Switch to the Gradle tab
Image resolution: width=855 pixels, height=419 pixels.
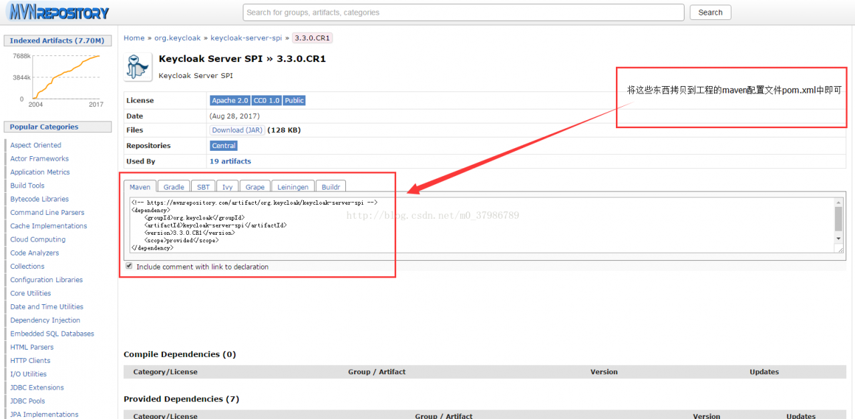(174, 187)
